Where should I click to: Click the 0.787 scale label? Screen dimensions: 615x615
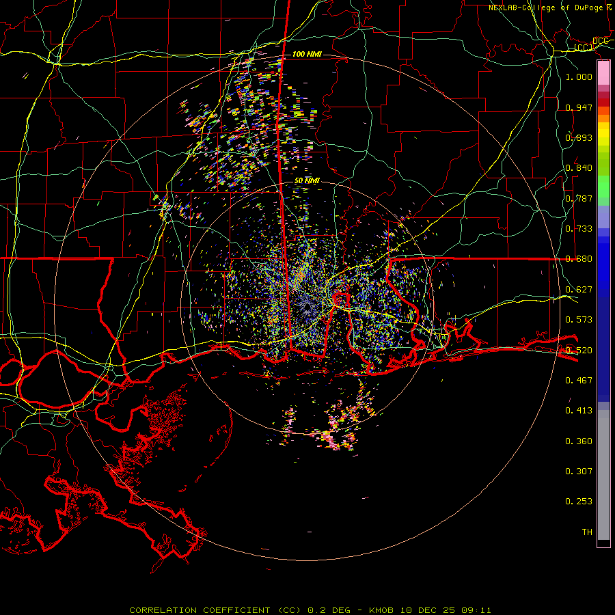pyautogui.click(x=579, y=198)
